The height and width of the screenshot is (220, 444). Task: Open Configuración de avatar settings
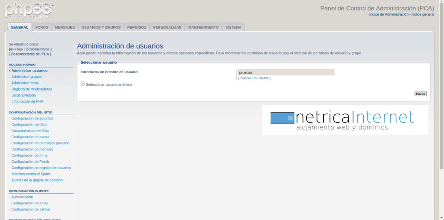click(x=33, y=137)
